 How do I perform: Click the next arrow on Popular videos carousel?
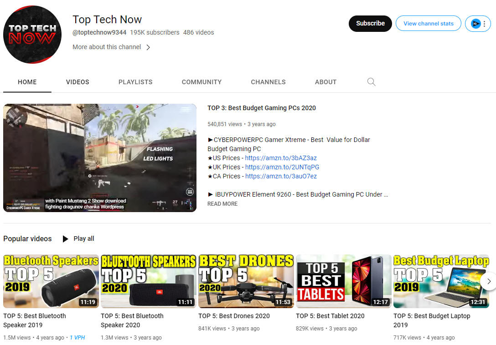(x=489, y=281)
